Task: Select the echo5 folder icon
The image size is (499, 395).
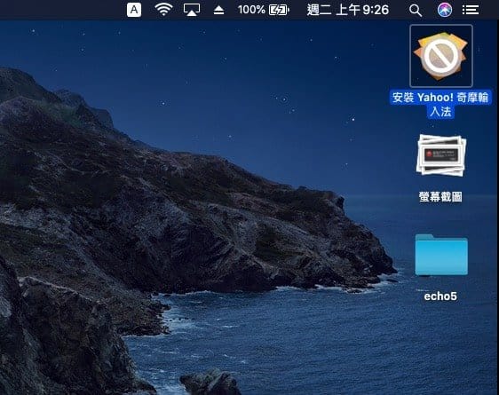Action: [x=441, y=255]
